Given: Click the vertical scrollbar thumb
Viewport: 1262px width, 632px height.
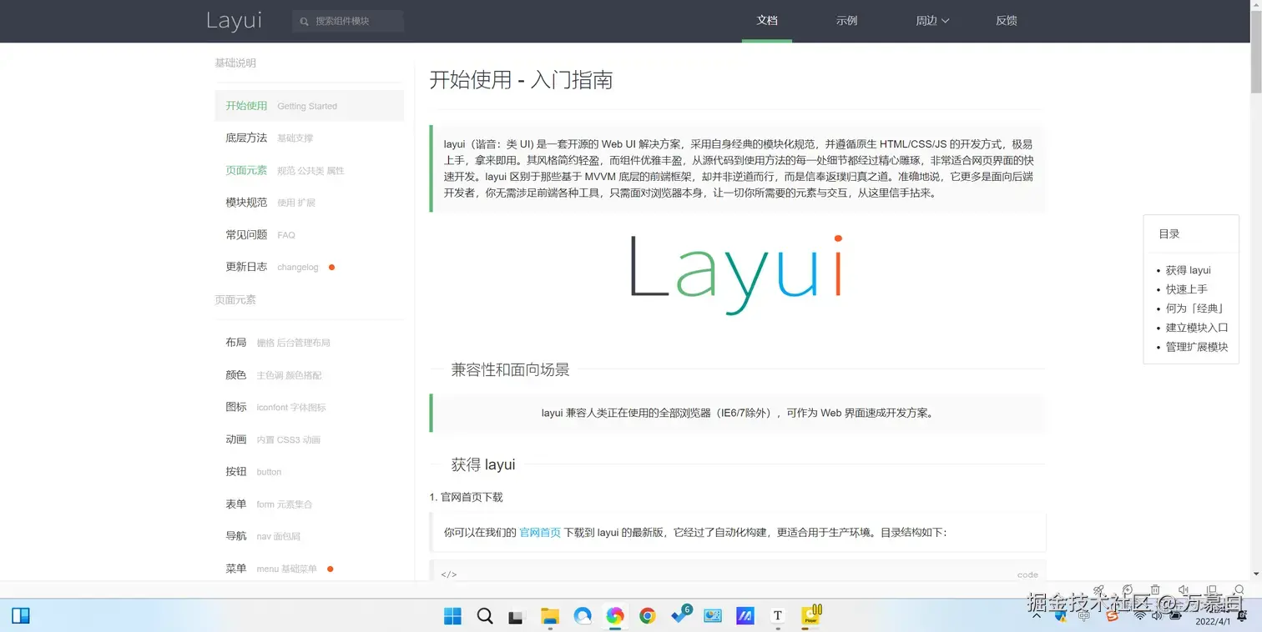Looking at the screenshot, I should (1256, 53).
